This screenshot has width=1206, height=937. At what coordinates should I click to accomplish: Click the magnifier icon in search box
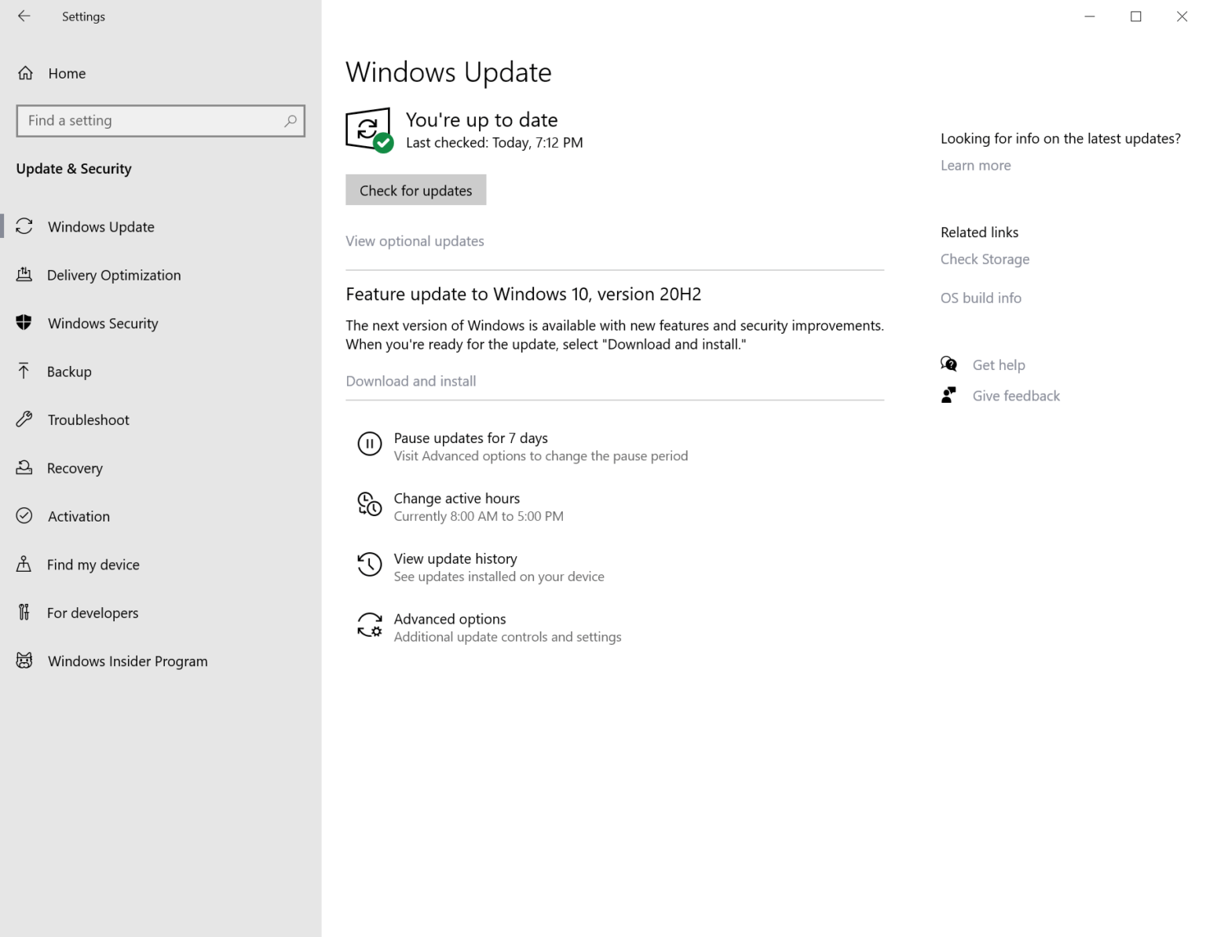tap(290, 120)
